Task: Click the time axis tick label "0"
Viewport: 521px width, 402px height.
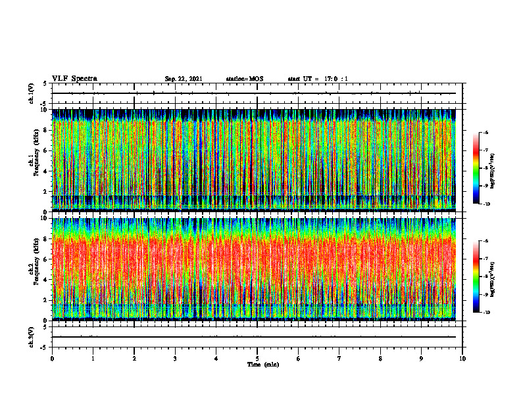Action: (52, 359)
